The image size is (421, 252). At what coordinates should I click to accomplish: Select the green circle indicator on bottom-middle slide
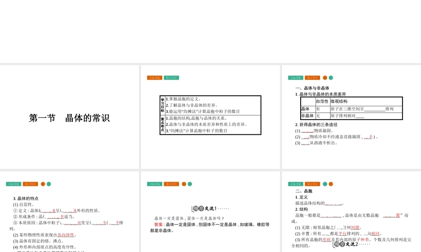point(190,184)
